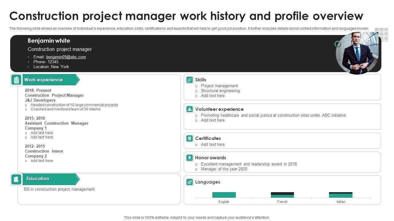Viewport: 394px width, 221px height.
Task: Click the Volunteer experience icon
Action: point(190,109)
